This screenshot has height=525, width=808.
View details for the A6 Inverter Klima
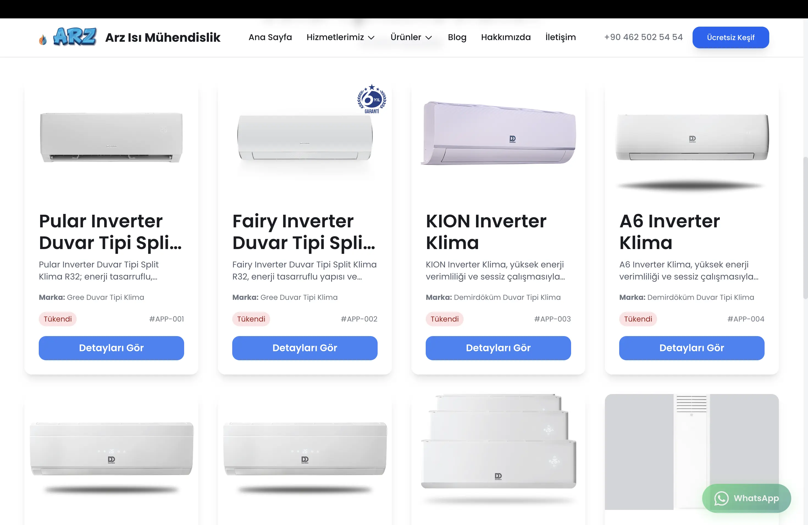692,348
